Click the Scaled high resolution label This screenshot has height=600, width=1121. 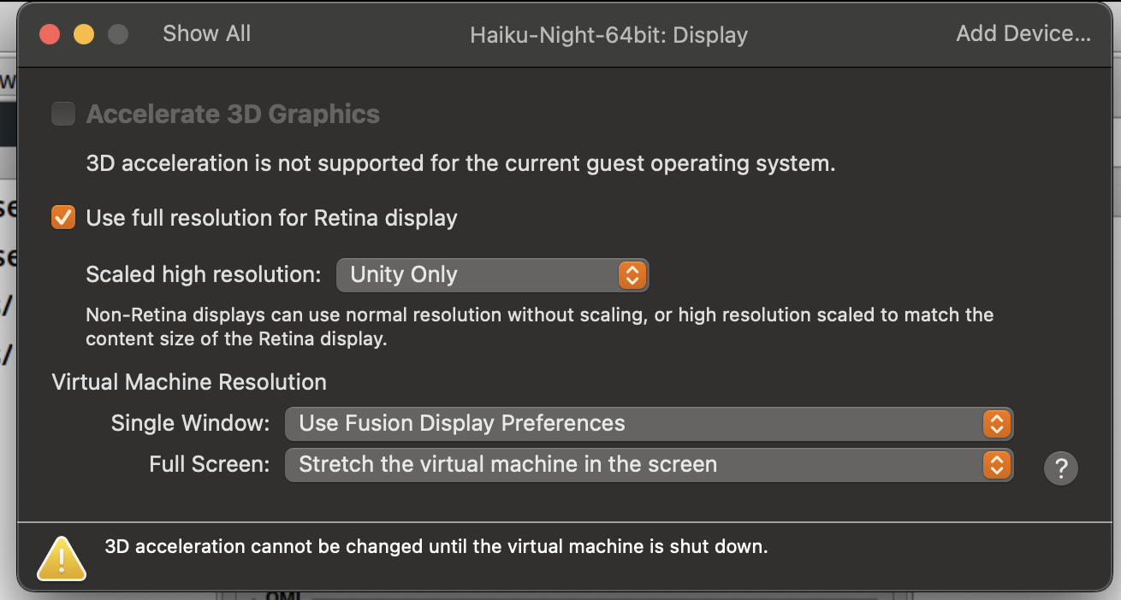tap(204, 274)
